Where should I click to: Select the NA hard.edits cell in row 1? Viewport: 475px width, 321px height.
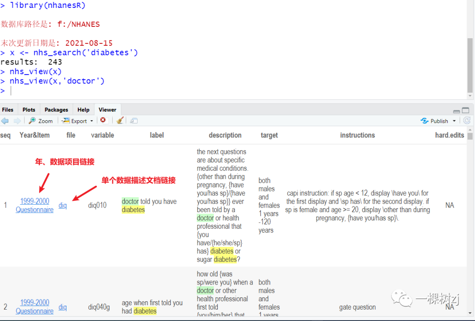(449, 205)
